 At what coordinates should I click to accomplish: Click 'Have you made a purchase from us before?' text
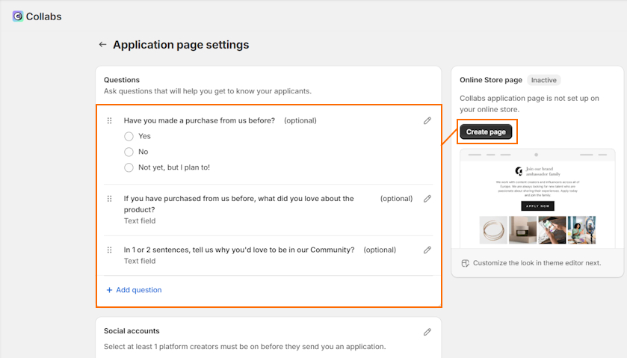(x=199, y=120)
